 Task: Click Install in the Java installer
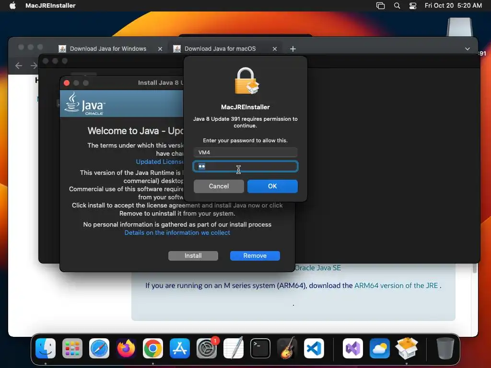pyautogui.click(x=193, y=256)
